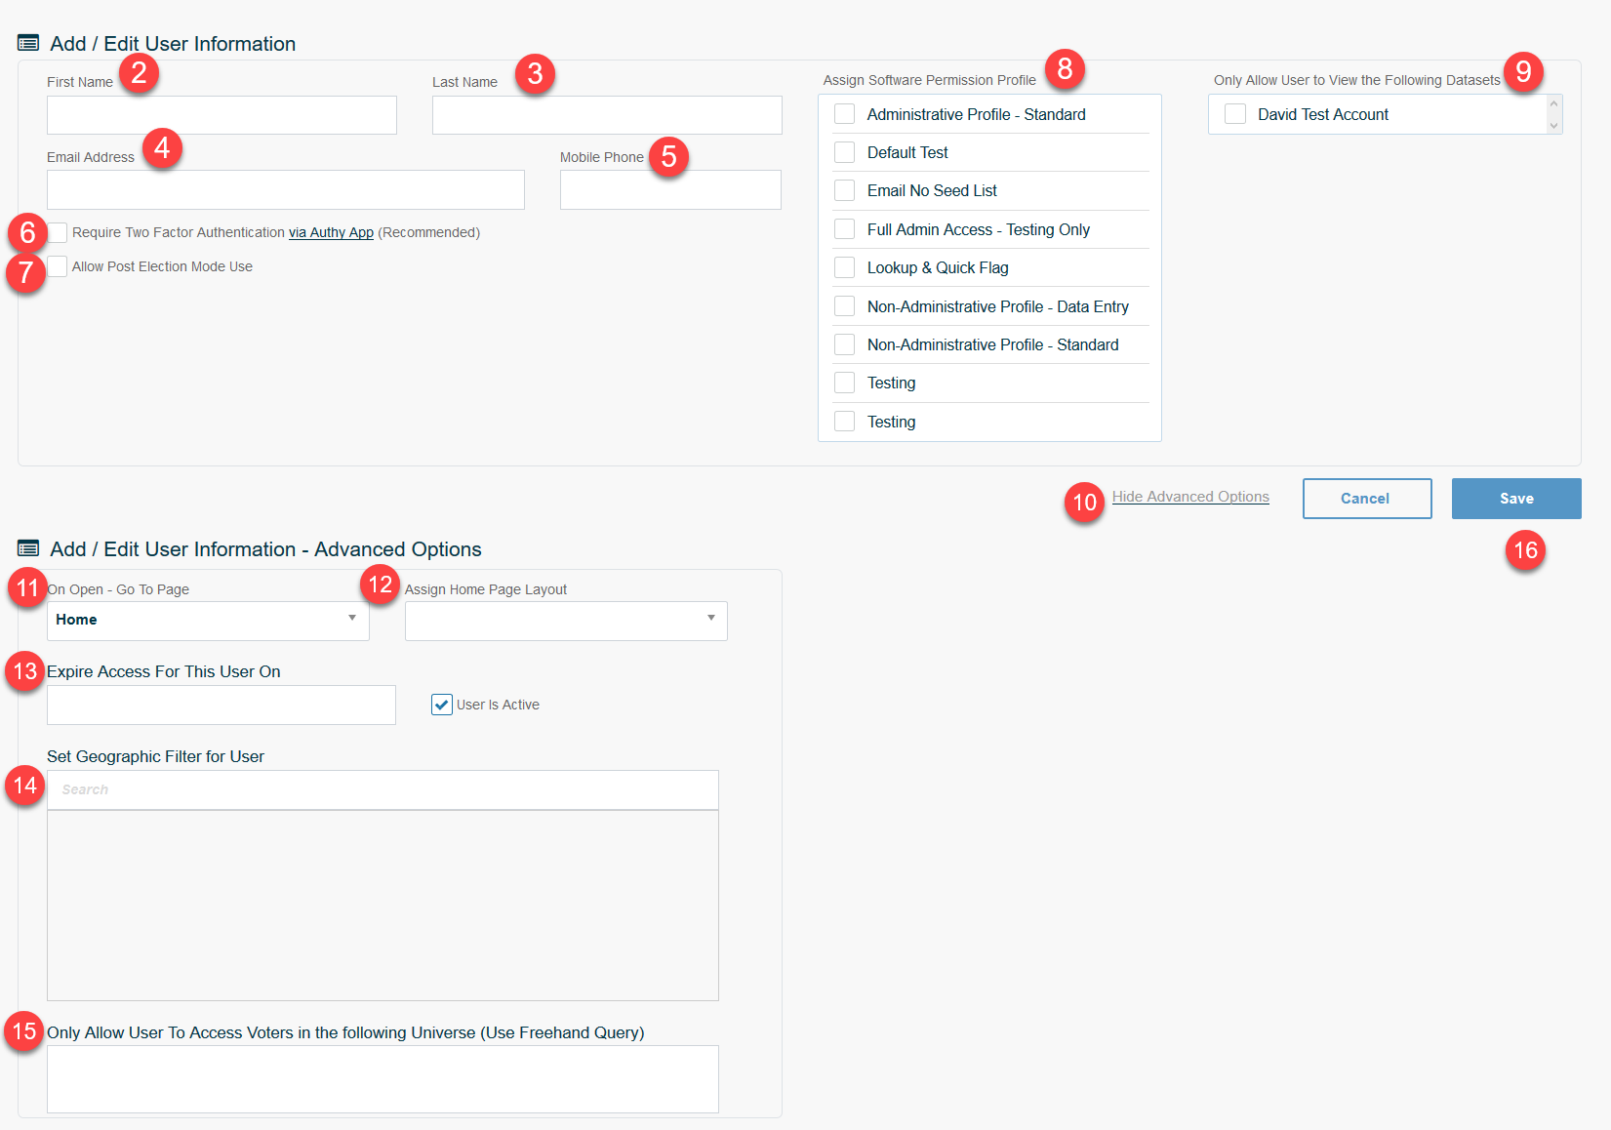This screenshot has width=1611, height=1130.
Task: Click the Advanced Options section header icon
Action: tap(27, 548)
